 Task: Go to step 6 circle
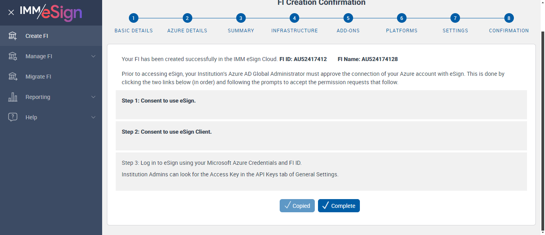pyautogui.click(x=402, y=18)
